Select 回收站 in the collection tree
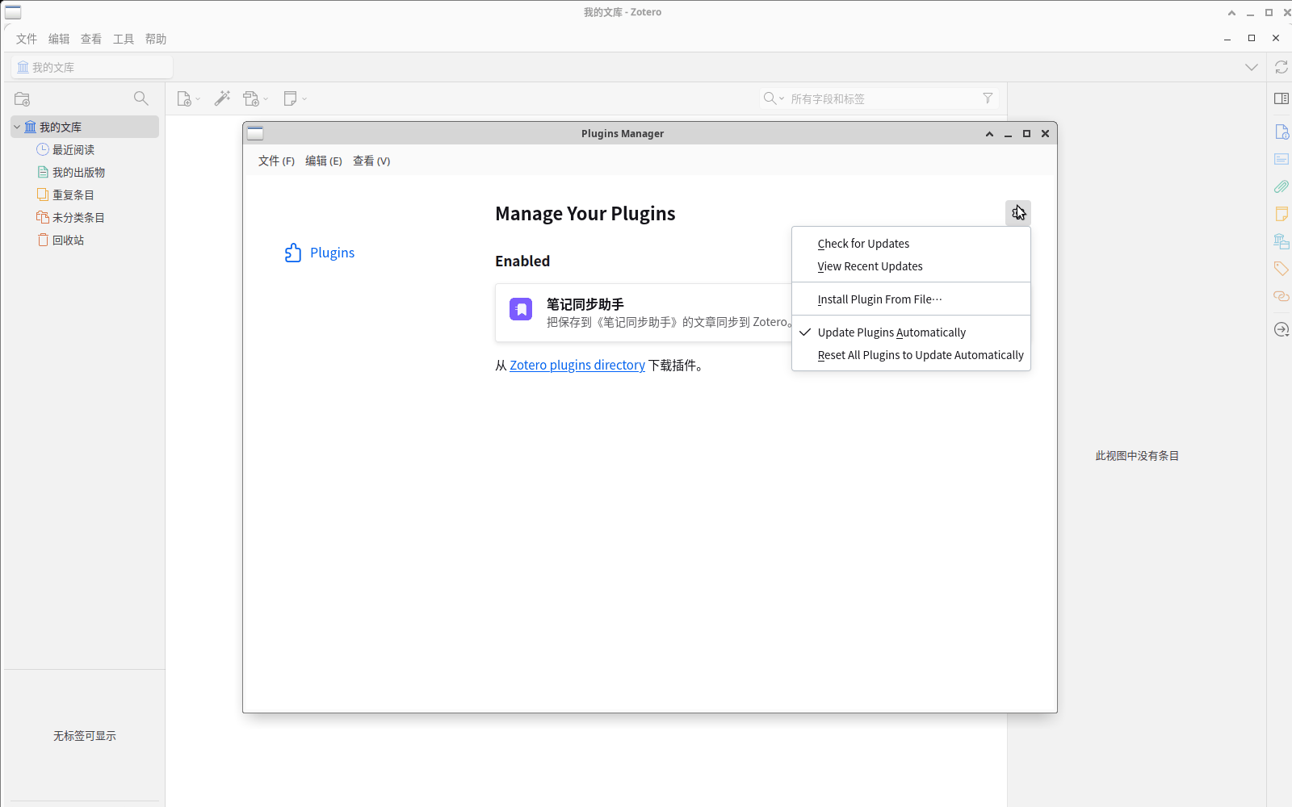The width and height of the screenshot is (1292, 807). point(85,240)
